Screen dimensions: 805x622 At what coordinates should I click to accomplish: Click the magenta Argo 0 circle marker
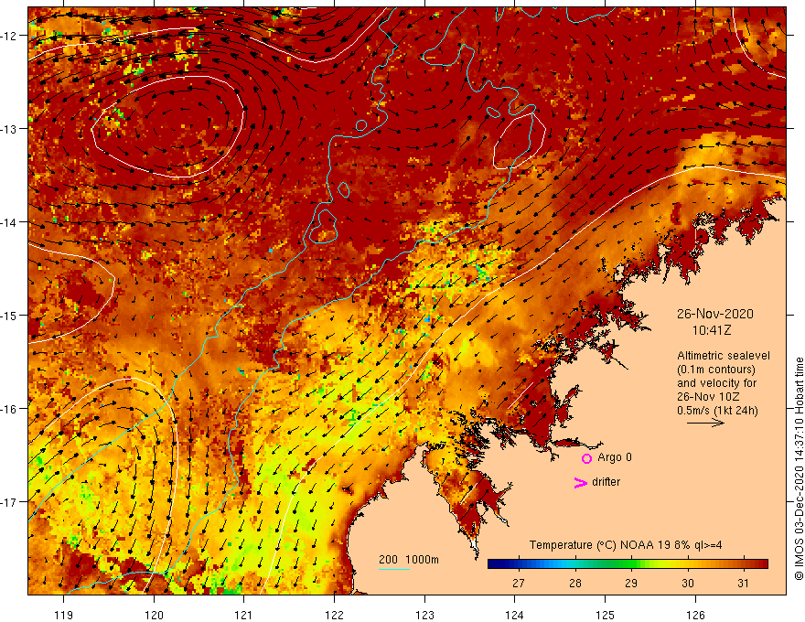pos(586,458)
